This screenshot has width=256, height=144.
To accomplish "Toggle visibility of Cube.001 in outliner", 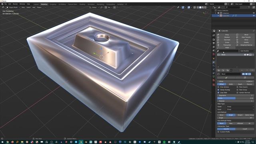I will [x=254, y=16].
